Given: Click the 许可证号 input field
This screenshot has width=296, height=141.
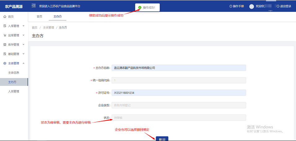Looking at the screenshot, I should coord(179,93).
